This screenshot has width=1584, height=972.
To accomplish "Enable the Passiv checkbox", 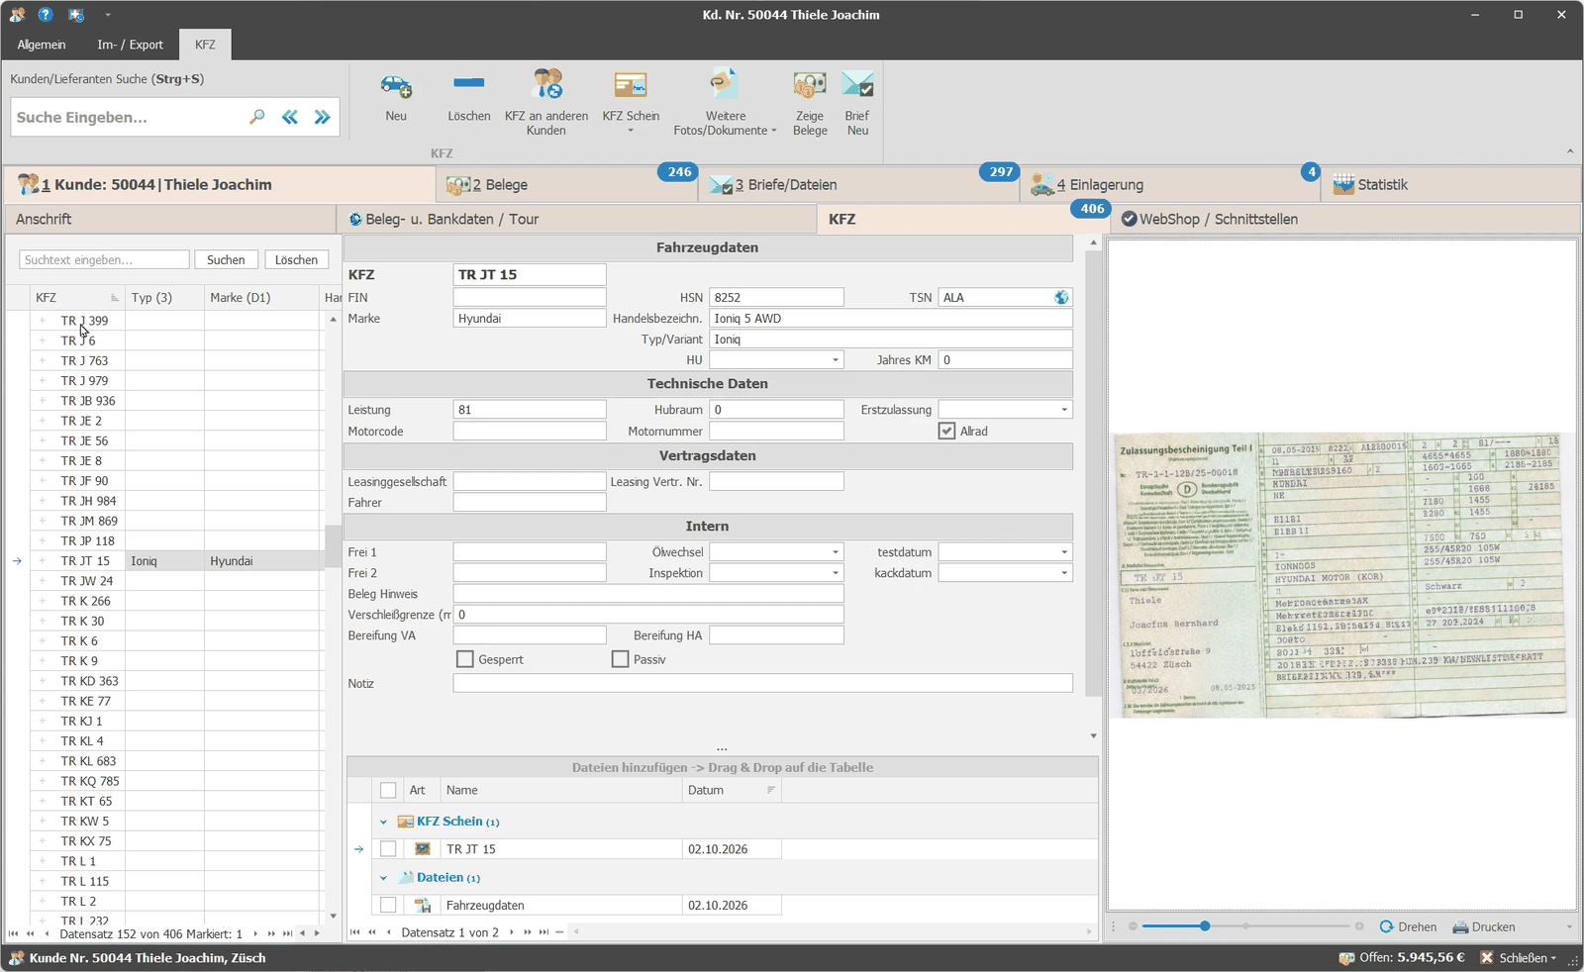I will click(621, 659).
